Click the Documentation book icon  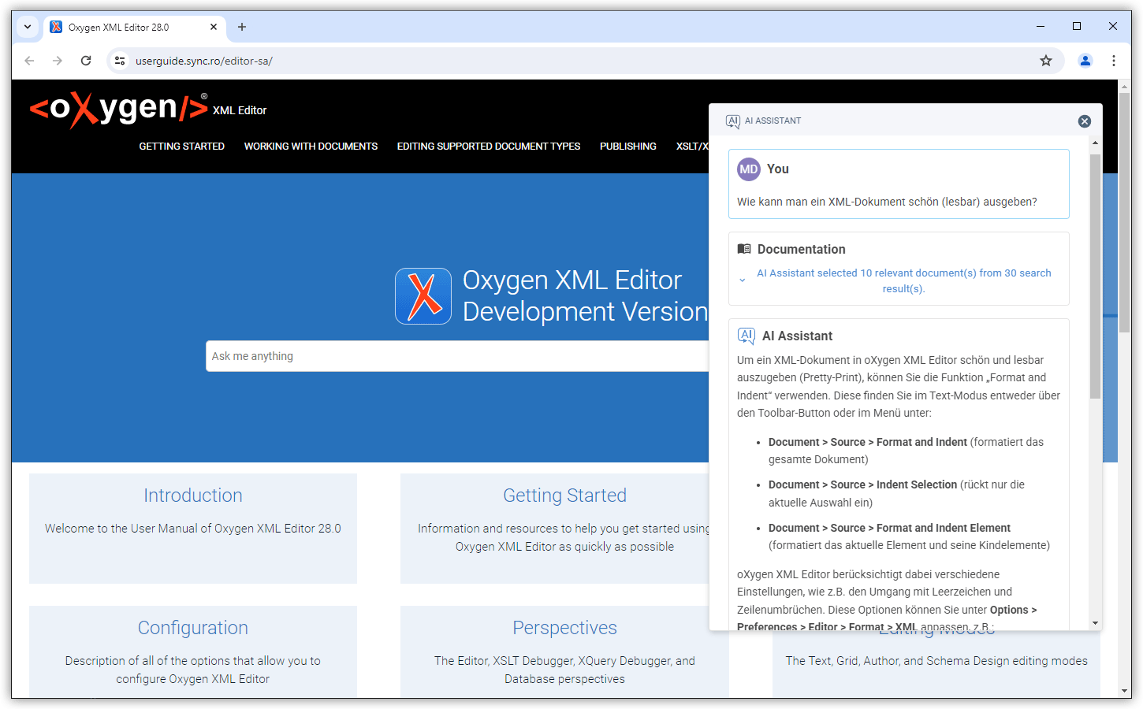(x=744, y=249)
